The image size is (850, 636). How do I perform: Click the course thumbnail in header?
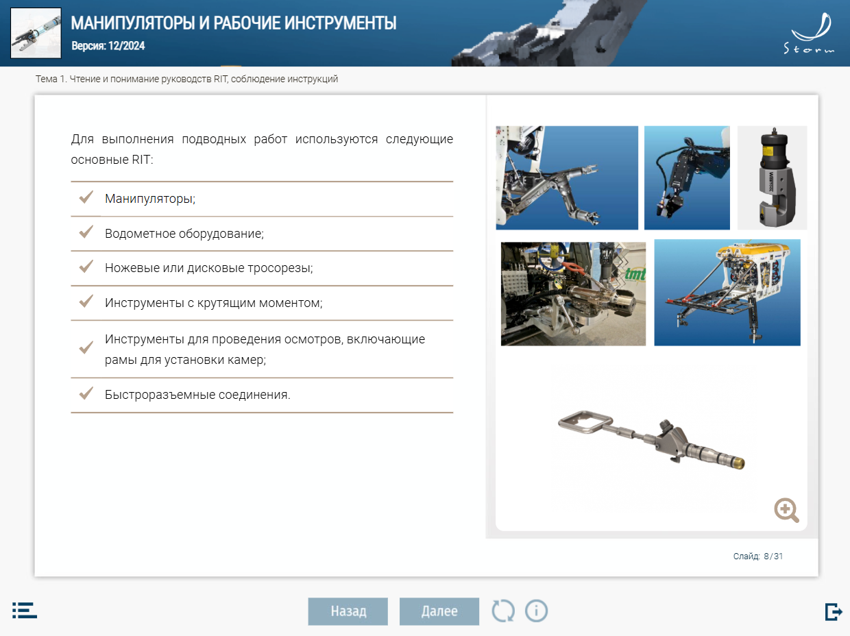pyautogui.click(x=36, y=34)
